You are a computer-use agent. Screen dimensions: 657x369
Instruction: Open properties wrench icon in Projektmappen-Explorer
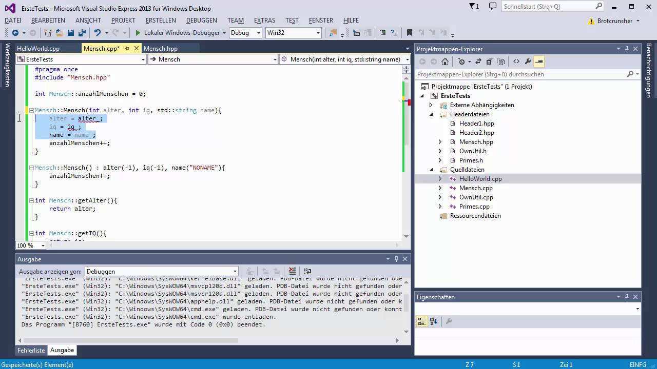[x=528, y=61]
